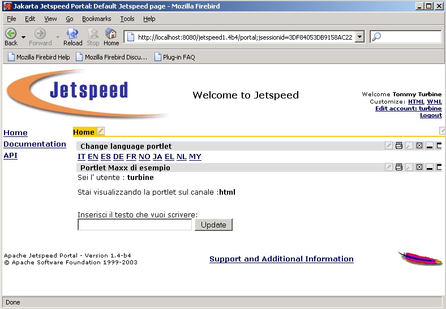Click the Apache feather logo
Screen dimensions: 446x309
[420, 259]
